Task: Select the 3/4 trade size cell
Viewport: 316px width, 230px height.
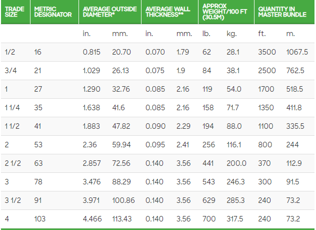Action: 10,71
